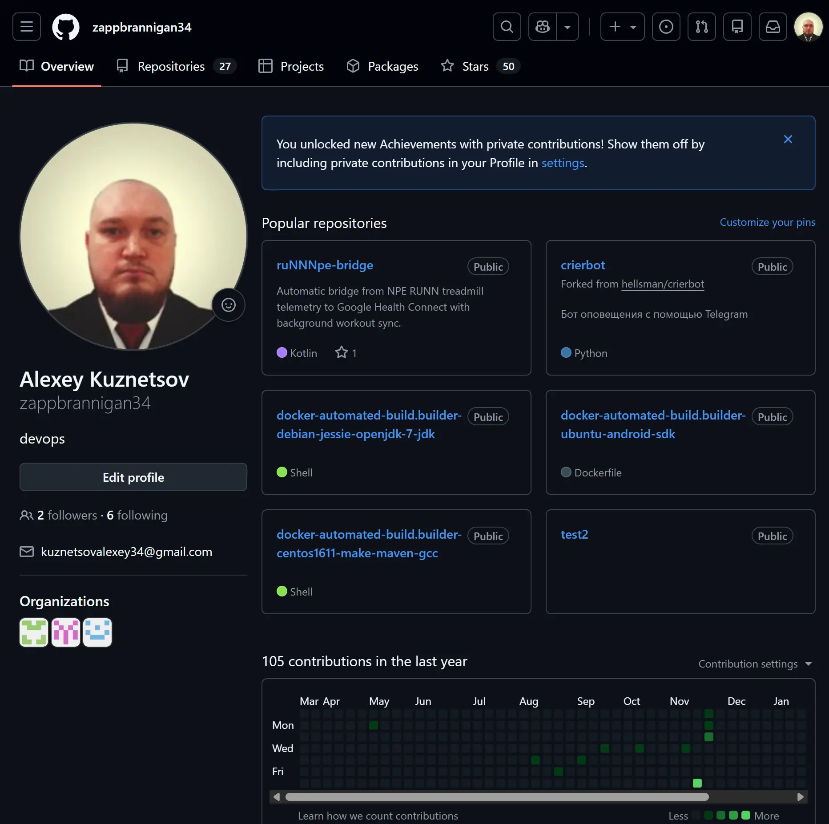This screenshot has height=824, width=829.
Task: Open the navigation hamburger menu
Action: 26,27
